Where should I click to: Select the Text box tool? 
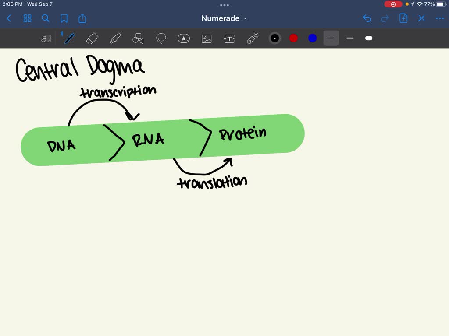pos(229,38)
